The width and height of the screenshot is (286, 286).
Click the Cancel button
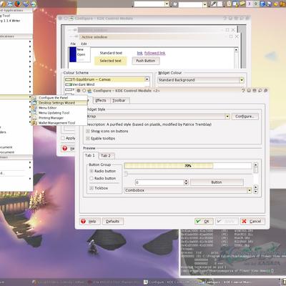click(x=252, y=222)
